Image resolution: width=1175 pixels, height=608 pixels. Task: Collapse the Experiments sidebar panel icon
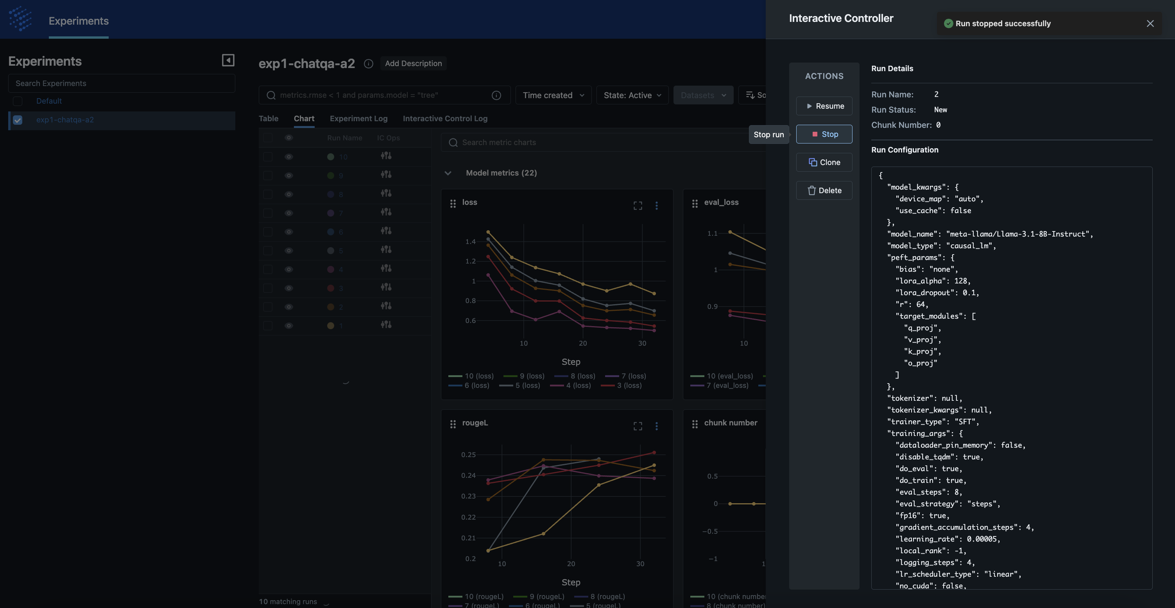click(228, 60)
